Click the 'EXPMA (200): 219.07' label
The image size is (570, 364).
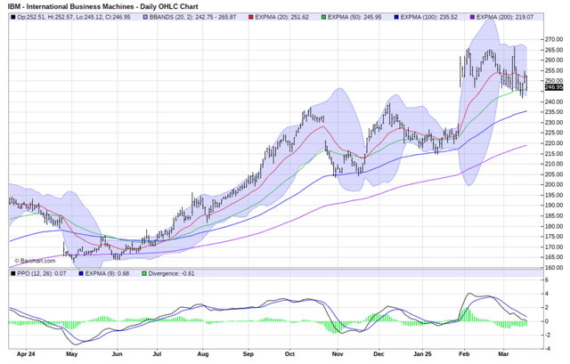tap(505, 17)
